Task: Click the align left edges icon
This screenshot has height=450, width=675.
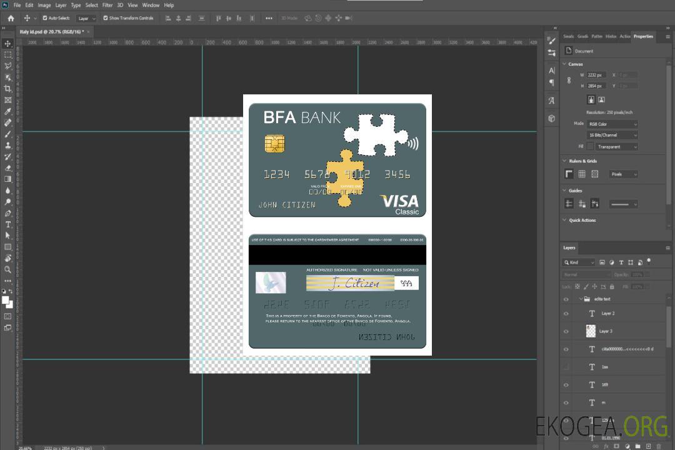Action: pos(168,18)
